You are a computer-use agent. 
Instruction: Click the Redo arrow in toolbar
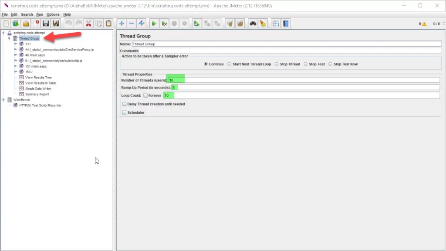click(x=78, y=24)
